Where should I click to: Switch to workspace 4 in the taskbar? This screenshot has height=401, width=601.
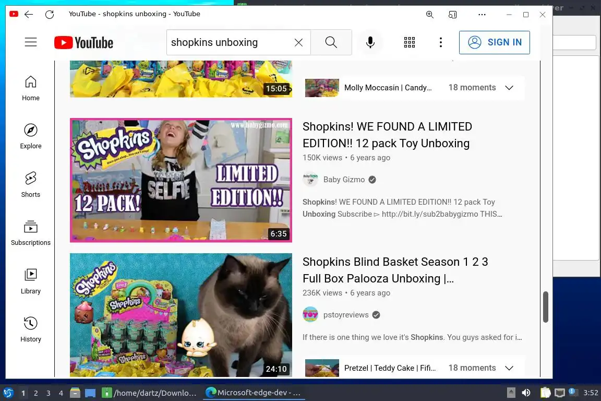pyautogui.click(x=61, y=393)
